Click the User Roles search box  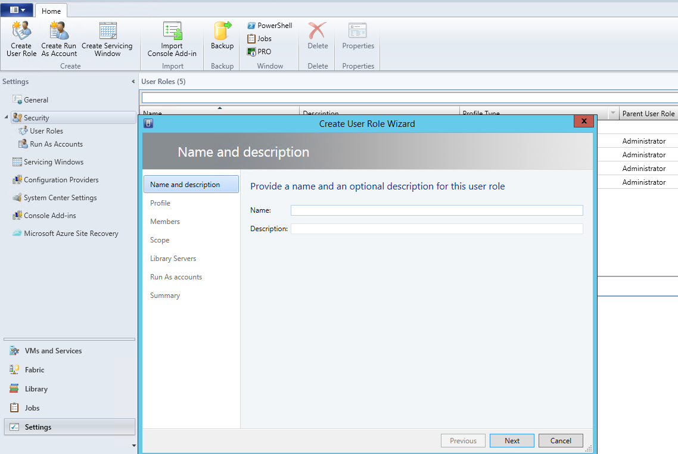pyautogui.click(x=409, y=98)
